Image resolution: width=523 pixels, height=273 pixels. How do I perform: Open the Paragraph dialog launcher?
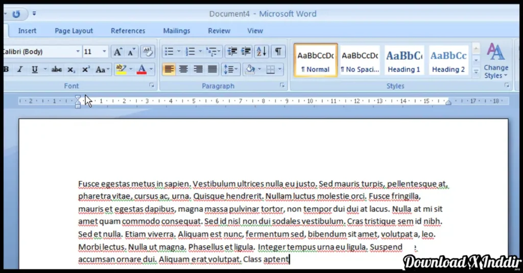point(282,86)
